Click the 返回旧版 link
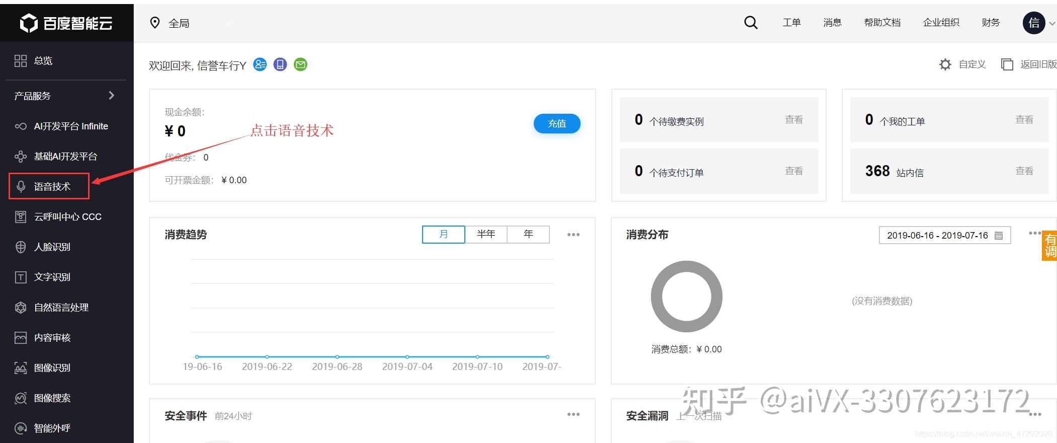This screenshot has width=1057, height=443. [x=1038, y=64]
